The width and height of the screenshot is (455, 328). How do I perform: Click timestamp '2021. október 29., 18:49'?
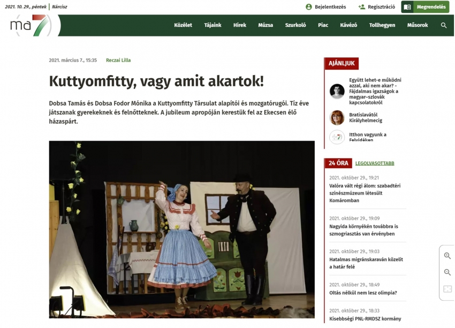coord(354,285)
